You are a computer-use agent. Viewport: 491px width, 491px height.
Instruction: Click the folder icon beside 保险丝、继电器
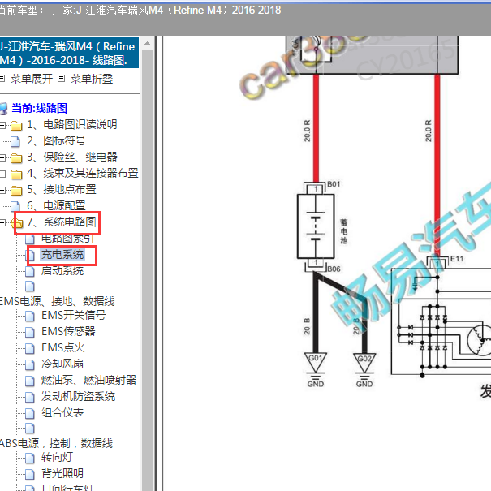(x=16, y=158)
